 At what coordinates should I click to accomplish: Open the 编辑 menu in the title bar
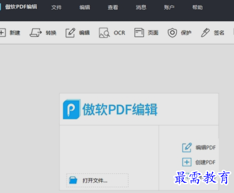tap(85, 7)
